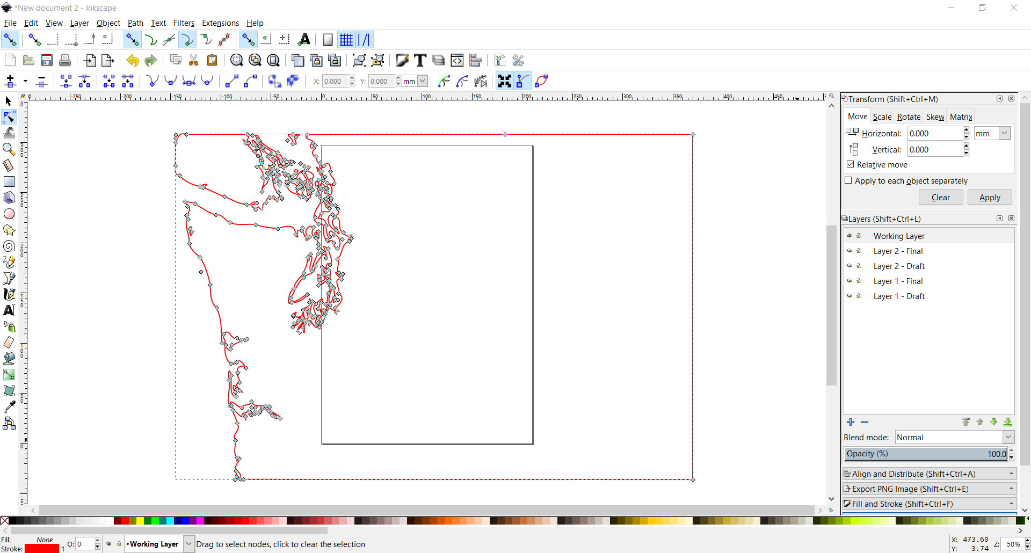This screenshot has height=553, width=1031.
Task: Open the File menu
Action: [10, 23]
